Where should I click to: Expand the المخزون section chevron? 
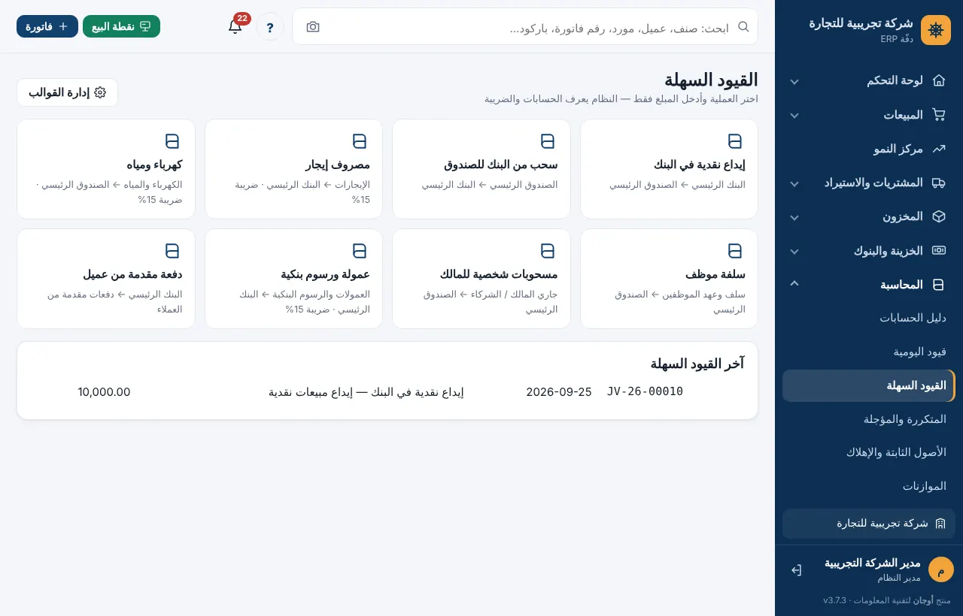(x=794, y=217)
